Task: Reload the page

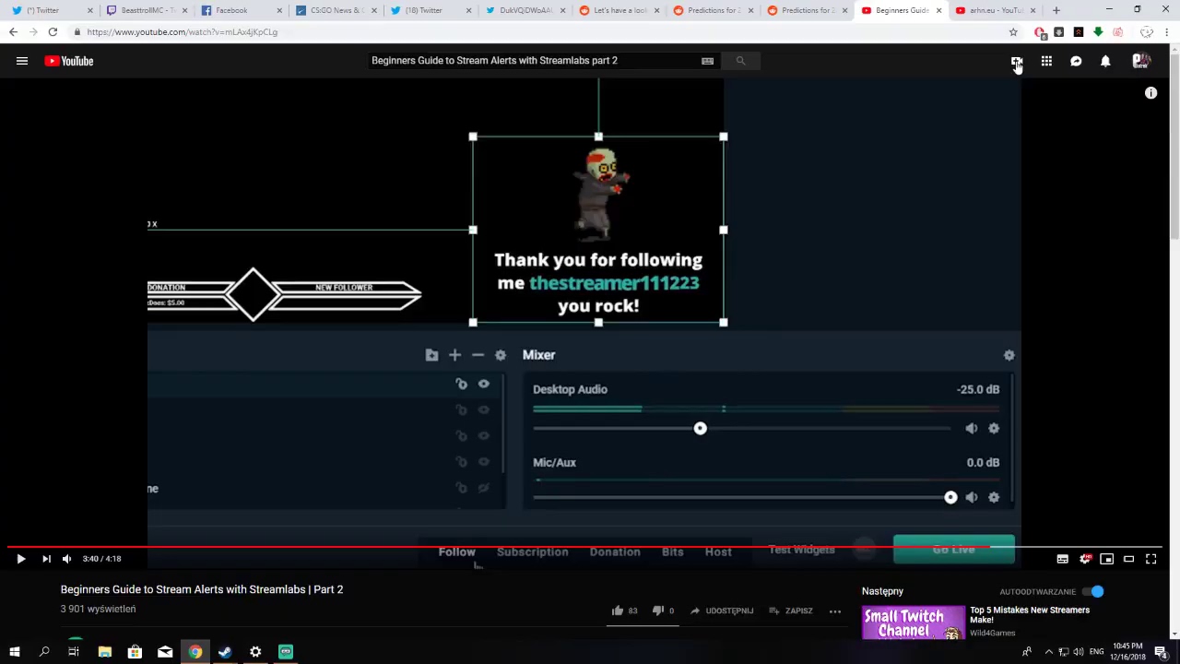Action: click(53, 32)
